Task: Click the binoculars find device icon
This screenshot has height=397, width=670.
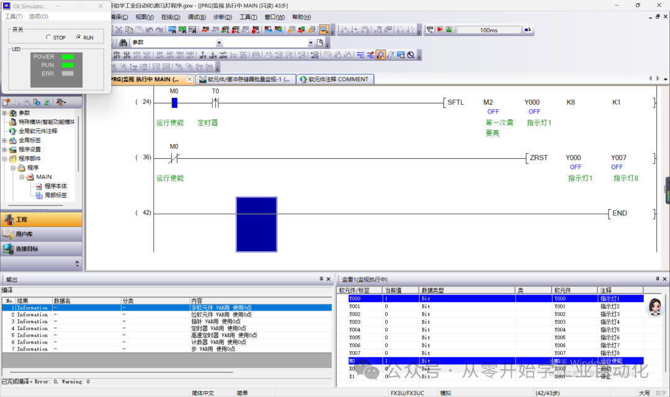Action: point(123,42)
